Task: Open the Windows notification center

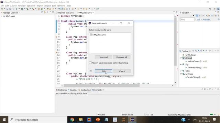Action: tap(214, 120)
